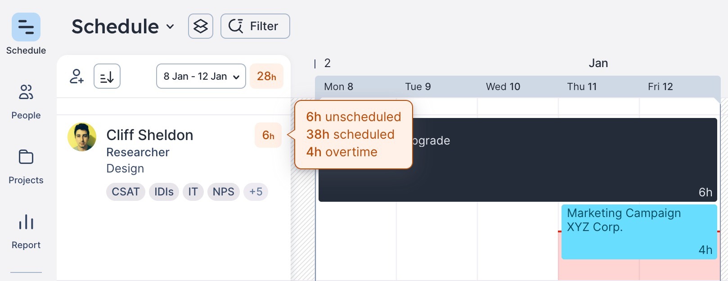The height and width of the screenshot is (281, 728).
Task: Open the Projects folder icon
Action: pyautogui.click(x=26, y=157)
